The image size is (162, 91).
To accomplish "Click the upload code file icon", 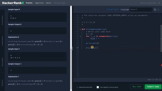I will pos(77,87).
